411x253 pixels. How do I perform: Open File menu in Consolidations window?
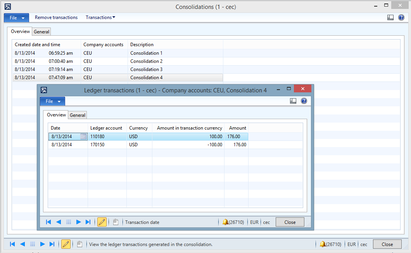tap(16, 18)
